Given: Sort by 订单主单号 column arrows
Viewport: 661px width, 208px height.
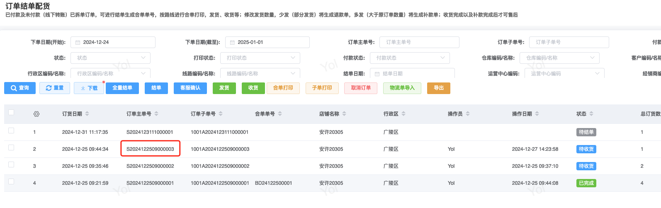Looking at the screenshot, I should tap(156, 114).
